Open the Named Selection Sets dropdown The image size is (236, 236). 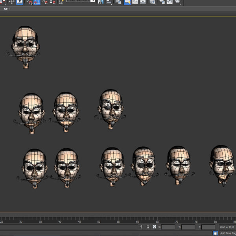coord(81,1)
